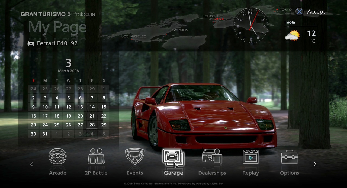Open the Garage icon
Screen dimensions: 347x188
(x=173, y=157)
